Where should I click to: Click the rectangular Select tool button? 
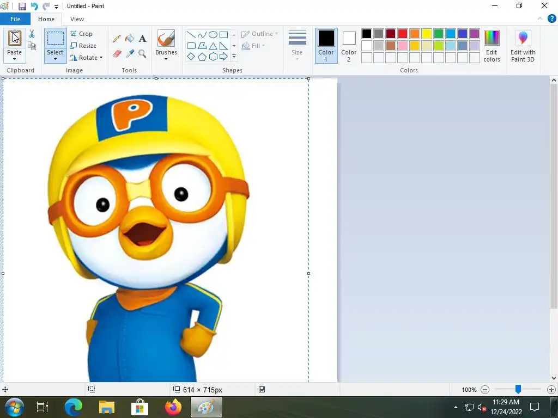pos(56,39)
